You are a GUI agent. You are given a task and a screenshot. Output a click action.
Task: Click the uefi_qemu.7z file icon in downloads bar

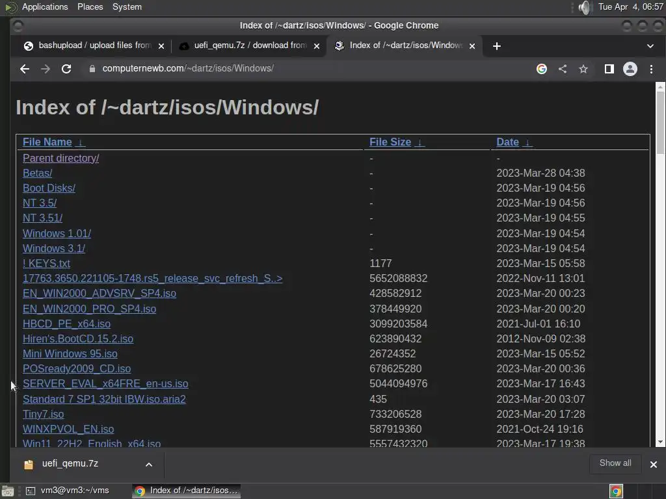click(29, 465)
